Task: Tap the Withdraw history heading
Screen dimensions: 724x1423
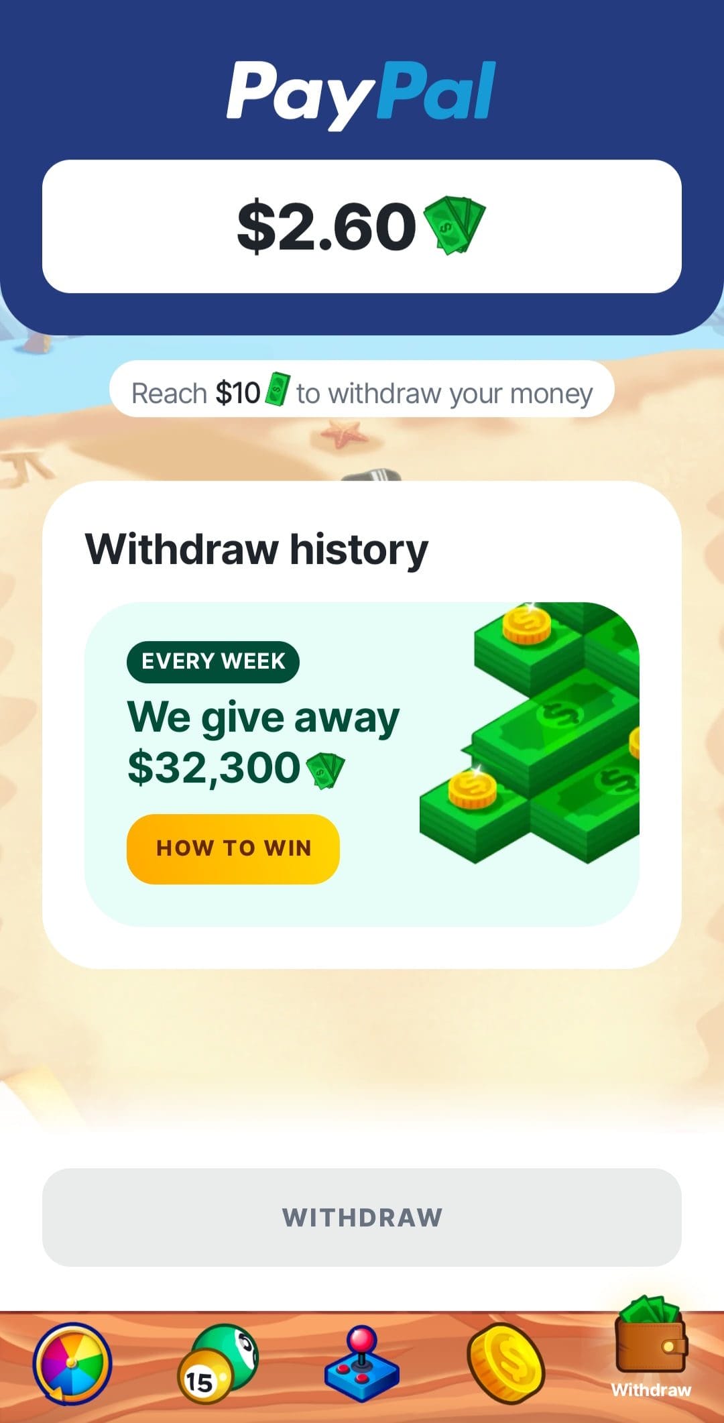Action: [x=257, y=549]
